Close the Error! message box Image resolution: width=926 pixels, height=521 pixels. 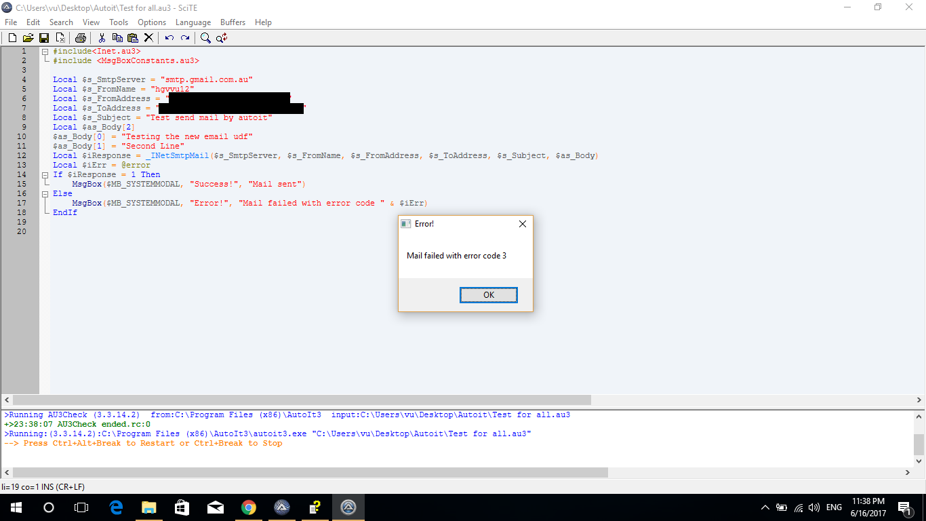coord(522,224)
